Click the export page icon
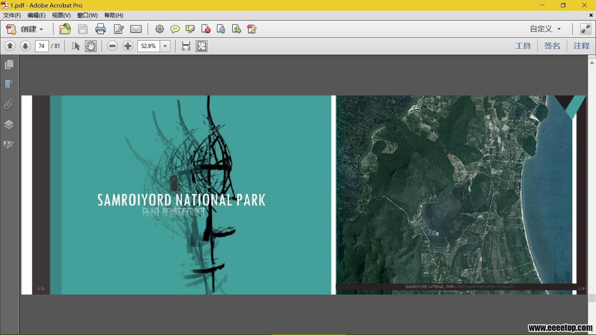This screenshot has width=596, height=335. 236,29
